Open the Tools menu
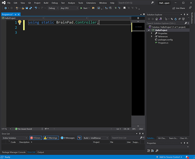This screenshot has width=195, height=159. click(x=81, y=3)
